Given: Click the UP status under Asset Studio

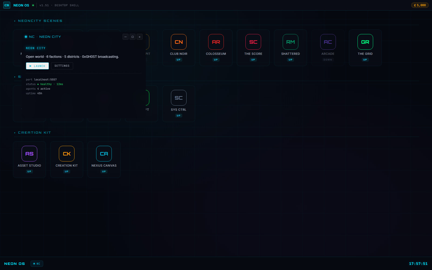Looking at the screenshot, I should point(29,171).
